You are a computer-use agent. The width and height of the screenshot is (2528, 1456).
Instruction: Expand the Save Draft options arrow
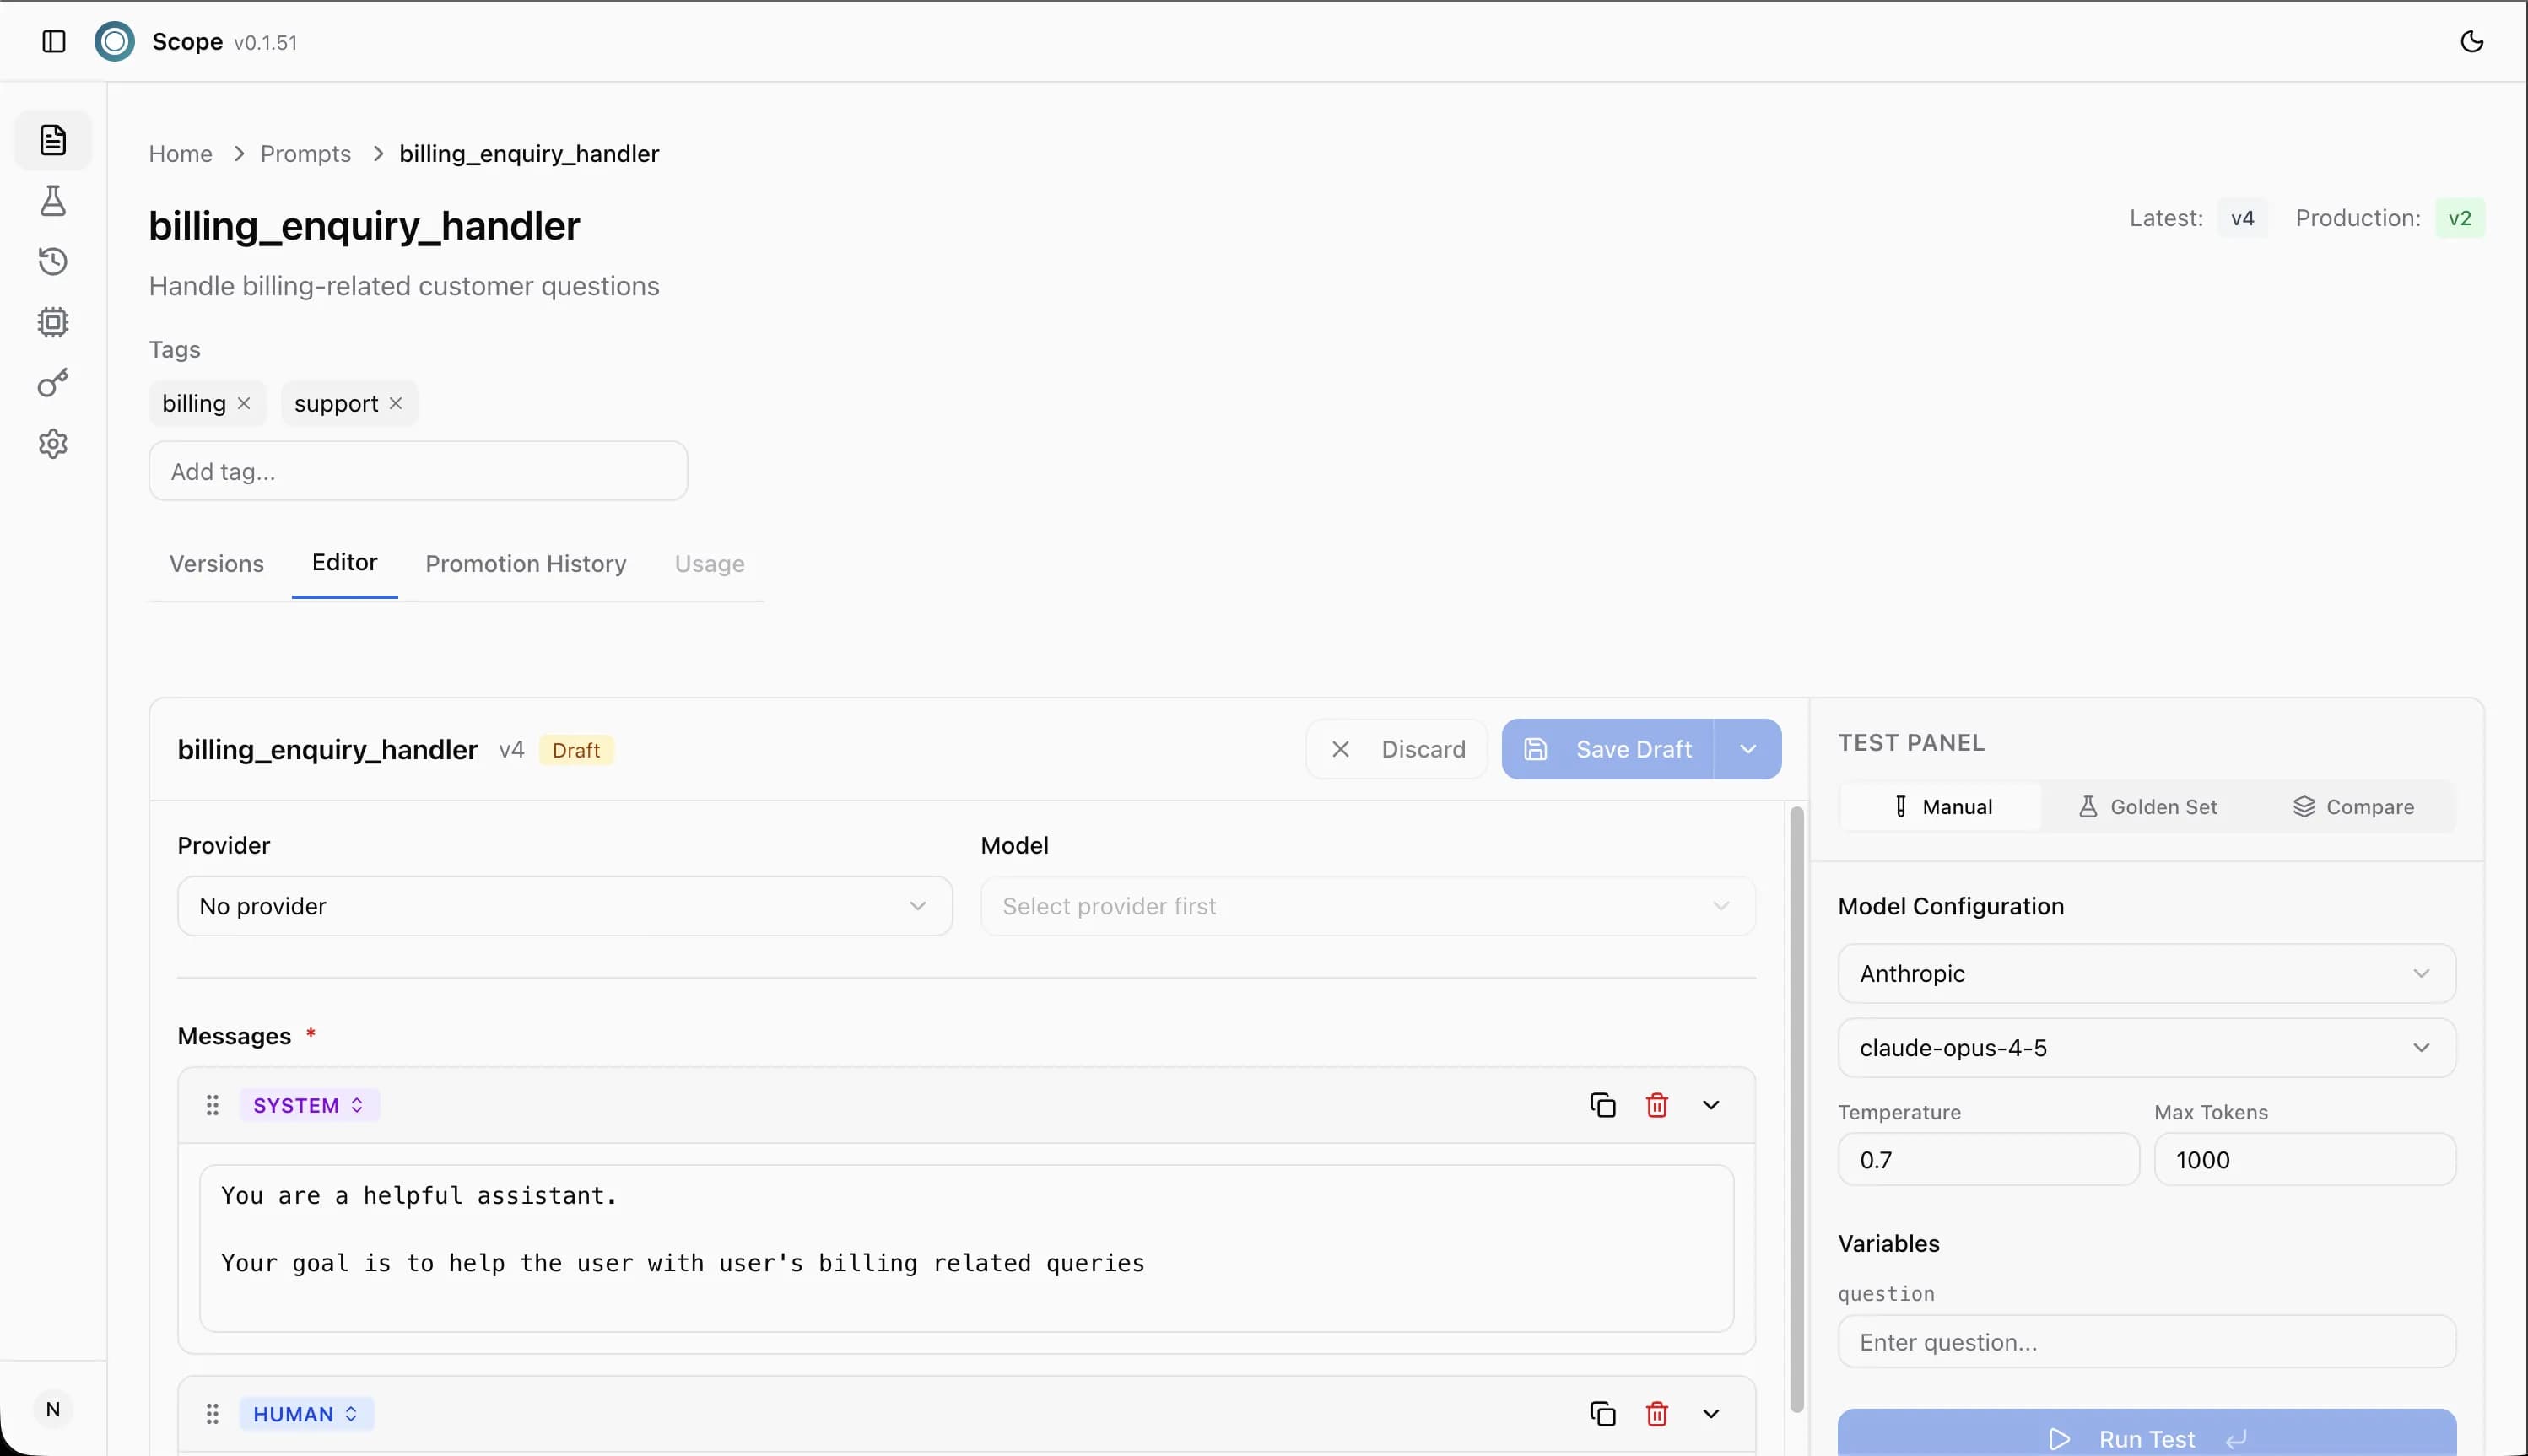coord(1748,749)
